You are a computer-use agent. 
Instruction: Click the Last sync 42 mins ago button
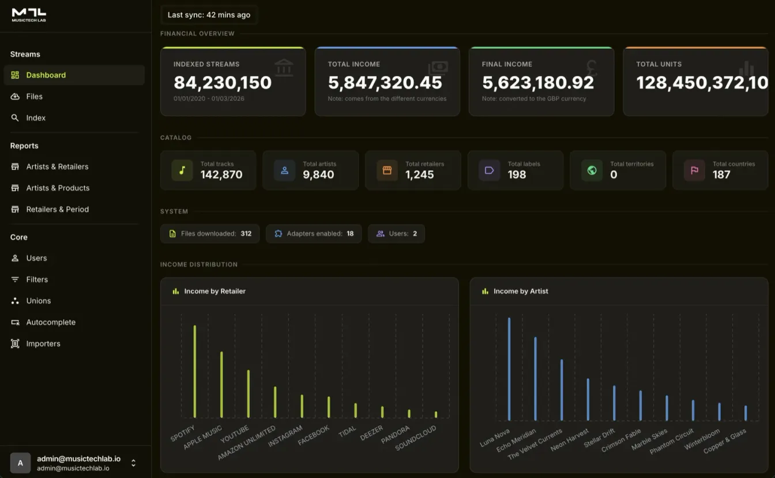(x=209, y=14)
